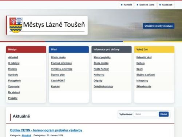Open the Odpady link
This screenshot has height=137, width=182.
coord(98,81)
